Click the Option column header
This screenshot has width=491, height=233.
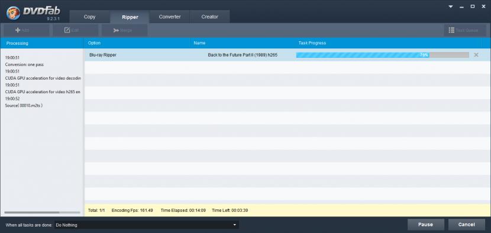[94, 43]
